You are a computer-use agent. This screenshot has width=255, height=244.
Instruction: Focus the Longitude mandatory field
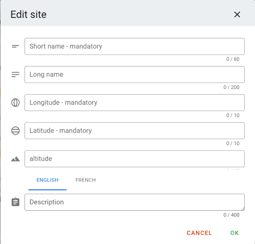pos(134,103)
